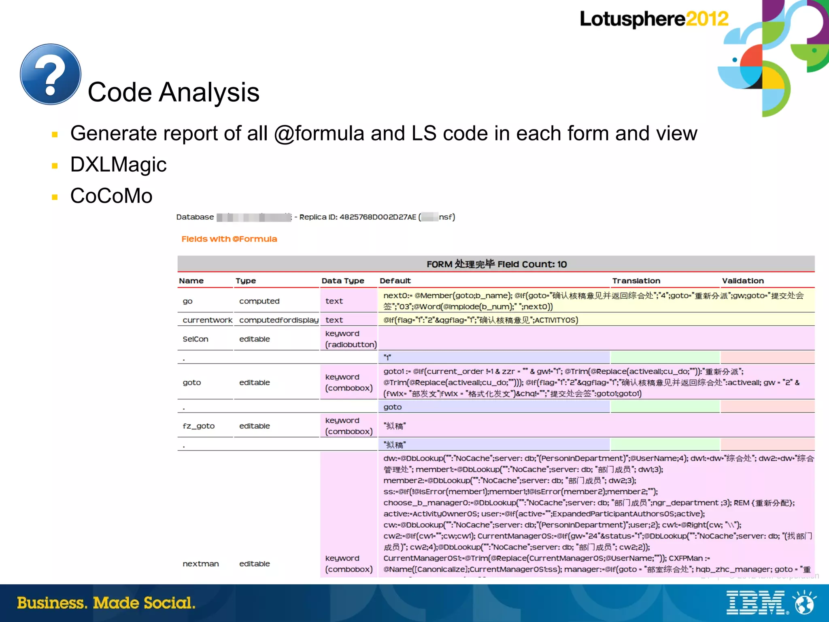Click the FORM Field Count: 10 header bar

pyautogui.click(x=496, y=264)
